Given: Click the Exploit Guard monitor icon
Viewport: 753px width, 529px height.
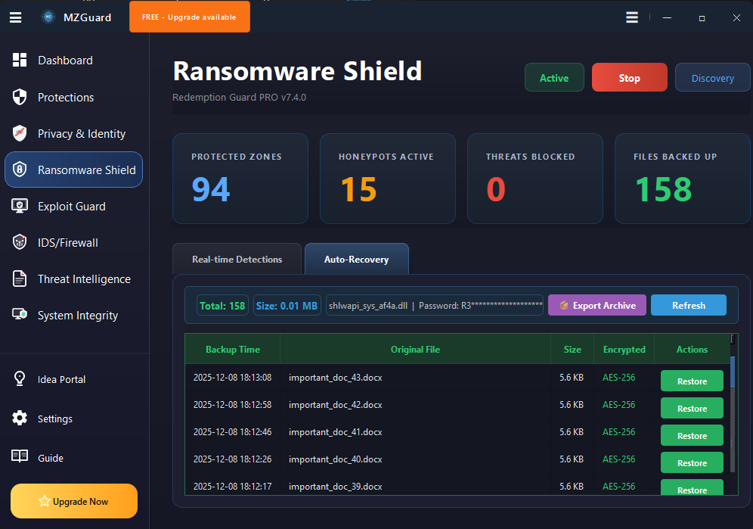Looking at the screenshot, I should [20, 206].
